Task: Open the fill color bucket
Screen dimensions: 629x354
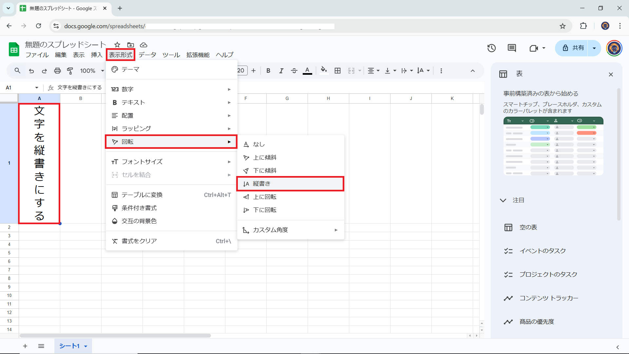Action: [x=324, y=70]
